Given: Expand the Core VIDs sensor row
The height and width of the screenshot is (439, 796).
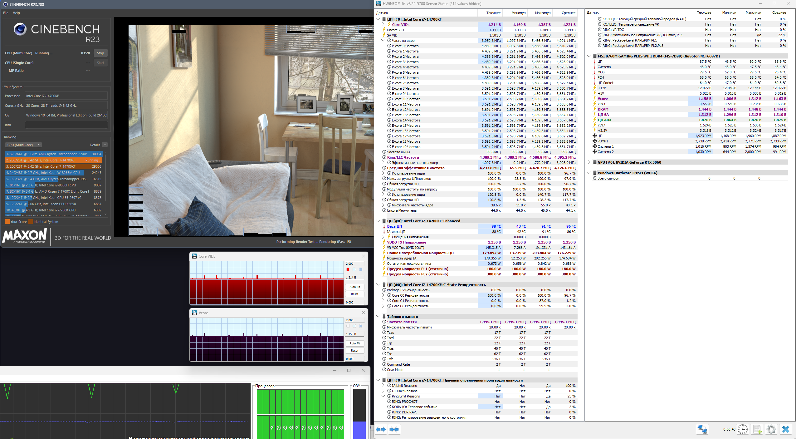Looking at the screenshot, I should pos(383,25).
